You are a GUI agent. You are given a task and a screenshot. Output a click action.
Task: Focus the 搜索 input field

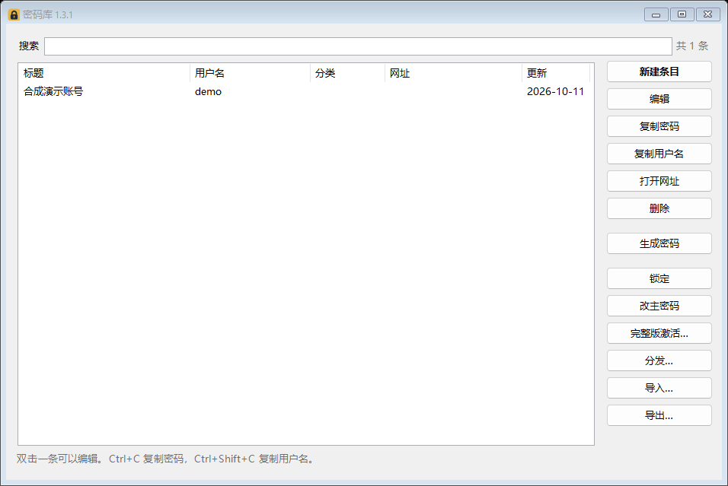coord(358,46)
